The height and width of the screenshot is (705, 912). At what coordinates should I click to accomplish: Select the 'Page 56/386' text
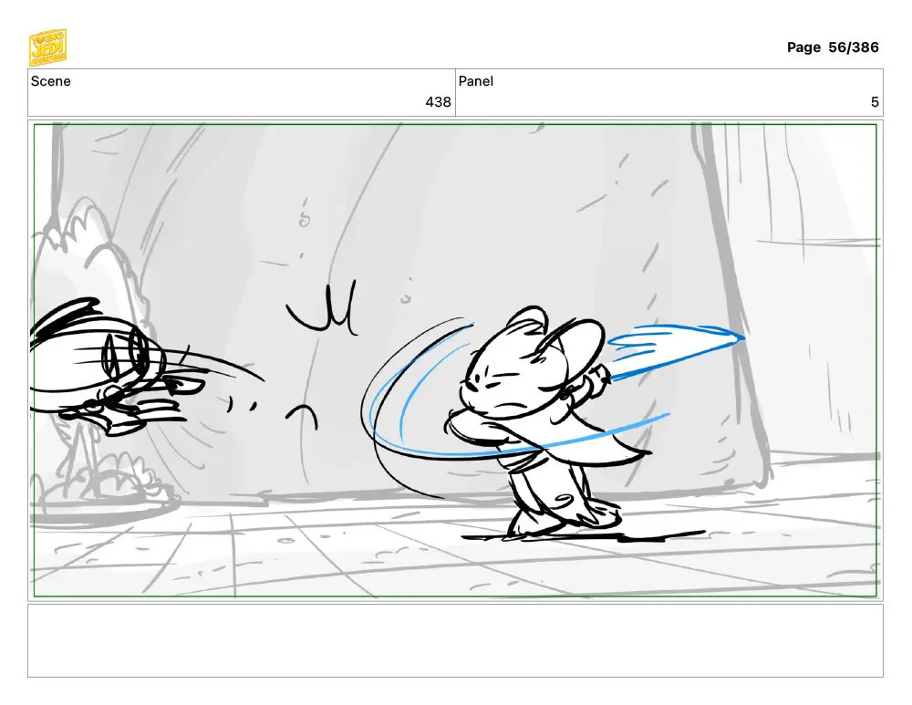833,47
